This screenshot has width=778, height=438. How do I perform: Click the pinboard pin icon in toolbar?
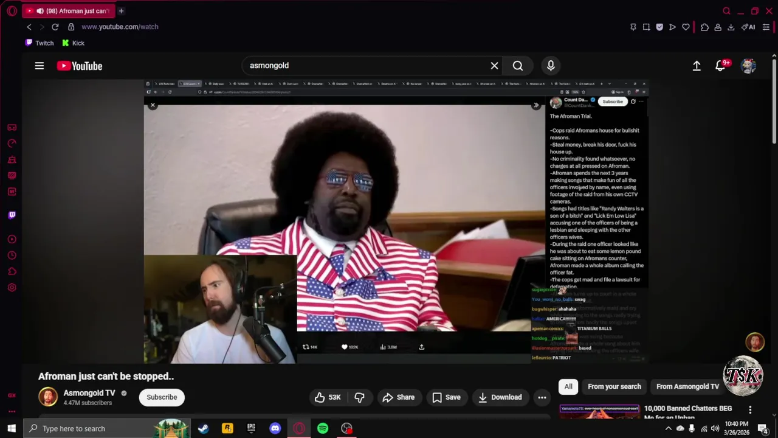tap(633, 27)
